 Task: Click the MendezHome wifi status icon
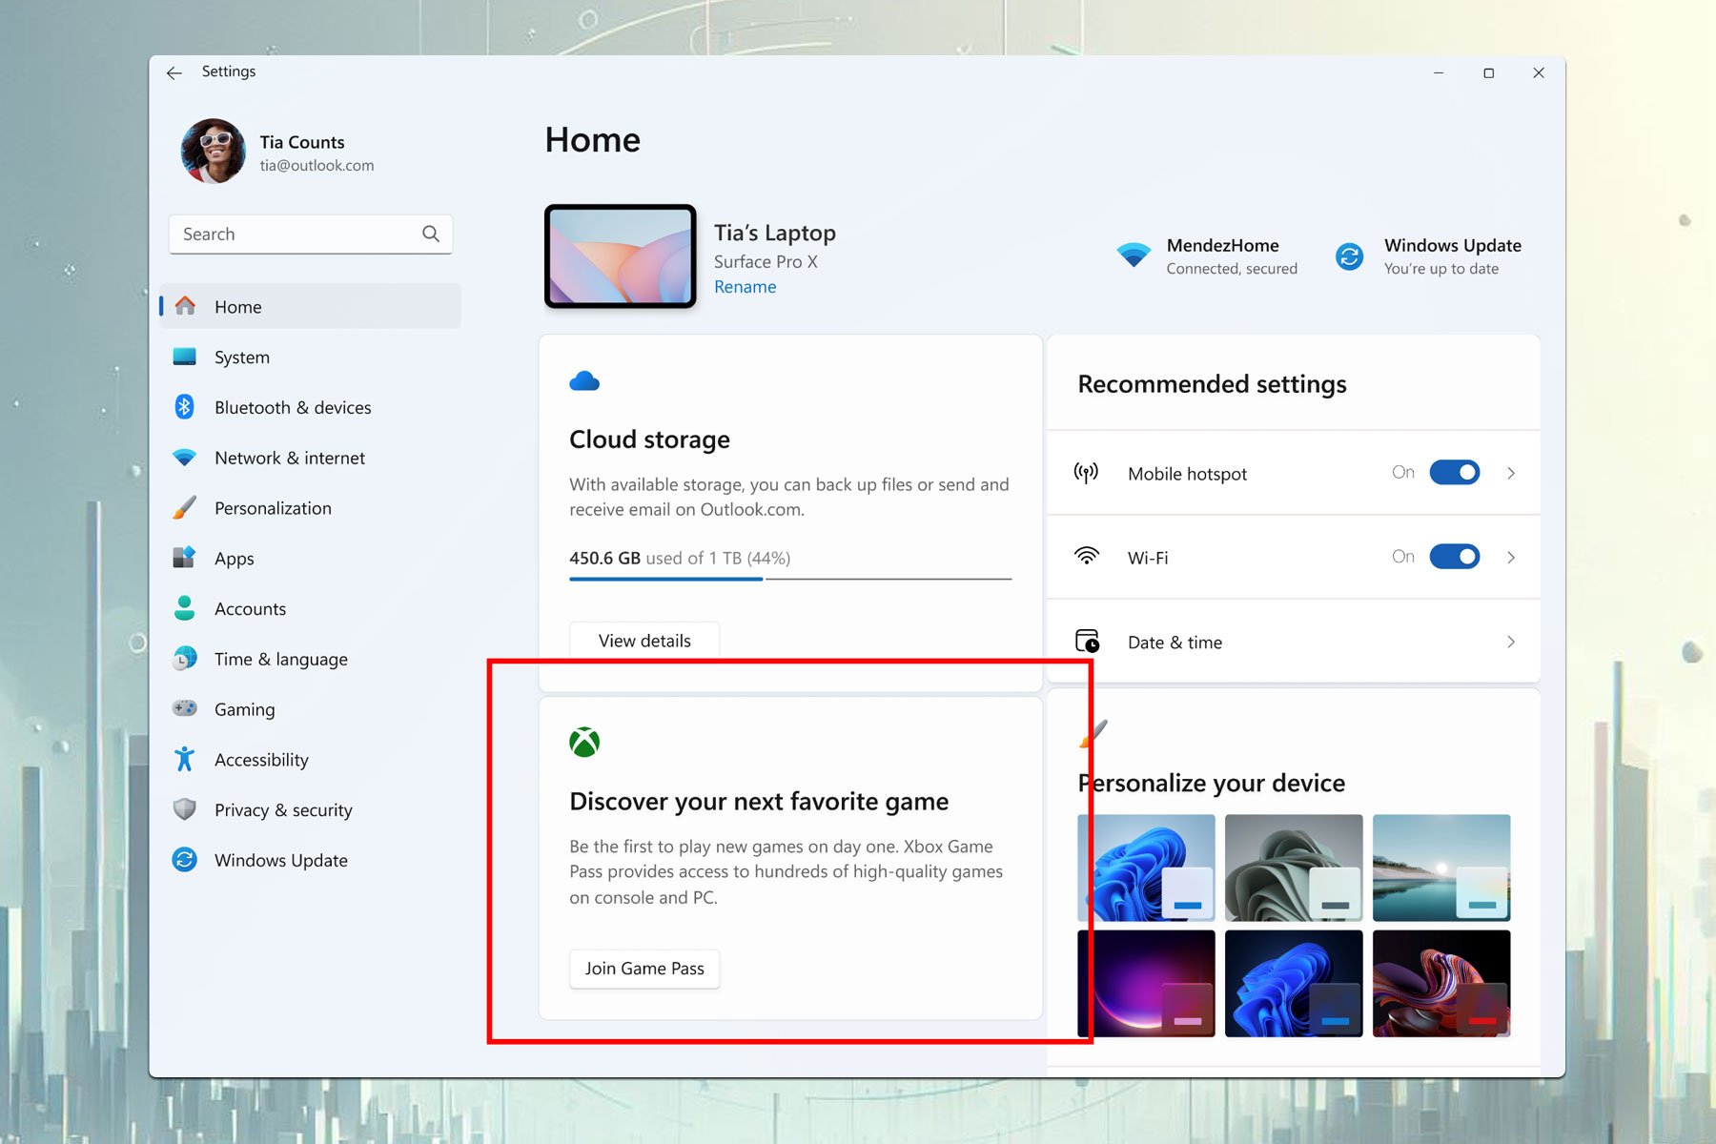pos(1134,255)
